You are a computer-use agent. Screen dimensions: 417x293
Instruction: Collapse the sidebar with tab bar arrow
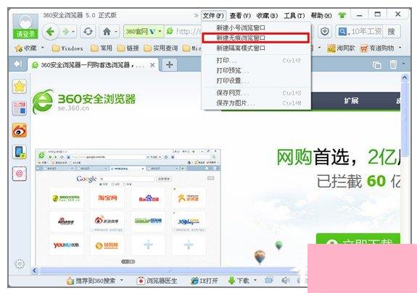click(x=18, y=64)
